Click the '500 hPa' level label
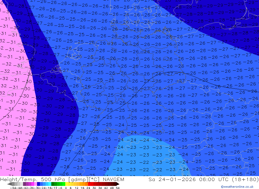259x189 pixels. click(53, 179)
